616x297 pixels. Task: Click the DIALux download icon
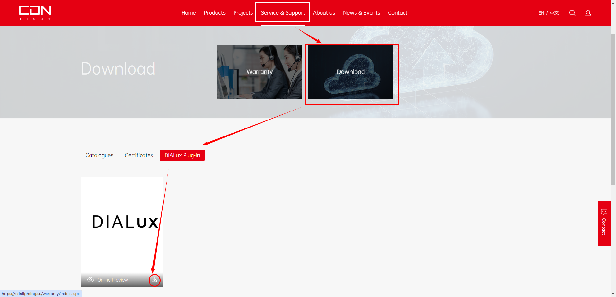click(x=154, y=280)
